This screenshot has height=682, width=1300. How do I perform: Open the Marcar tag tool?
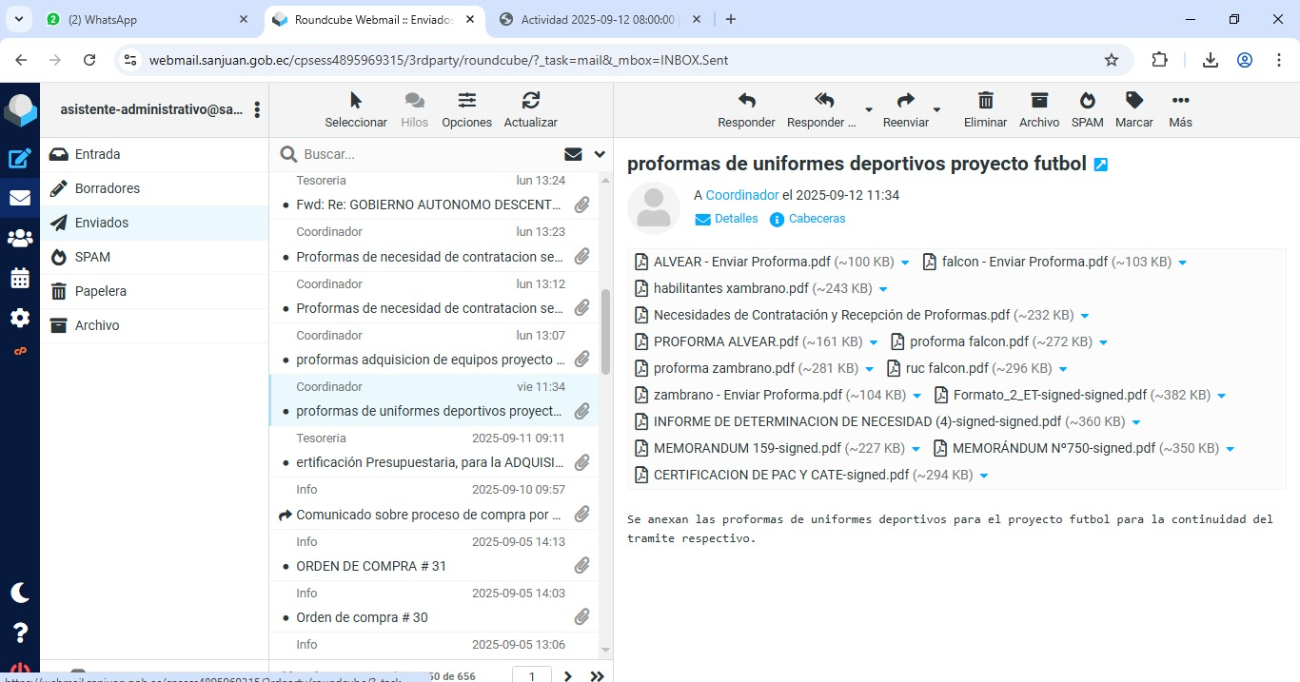coord(1133,101)
